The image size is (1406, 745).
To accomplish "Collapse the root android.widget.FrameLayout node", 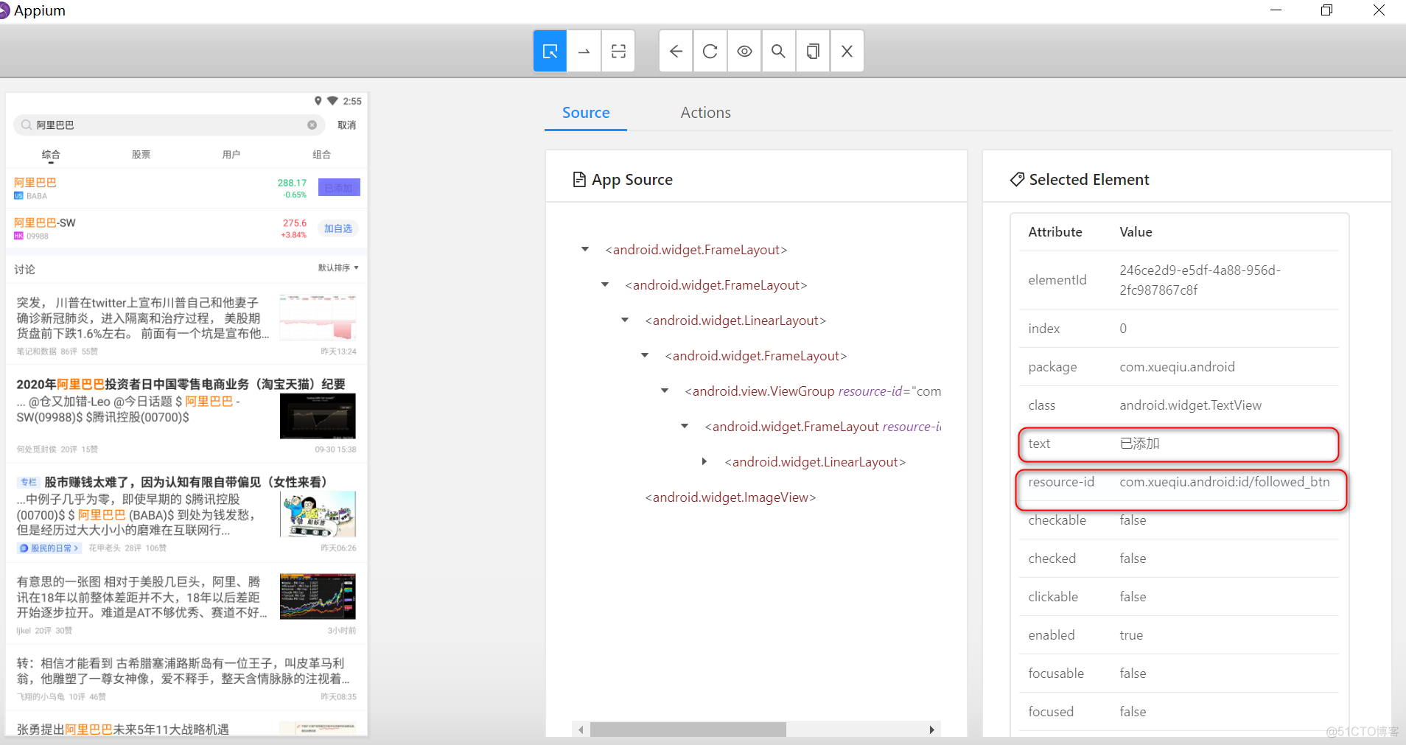I will pos(585,250).
